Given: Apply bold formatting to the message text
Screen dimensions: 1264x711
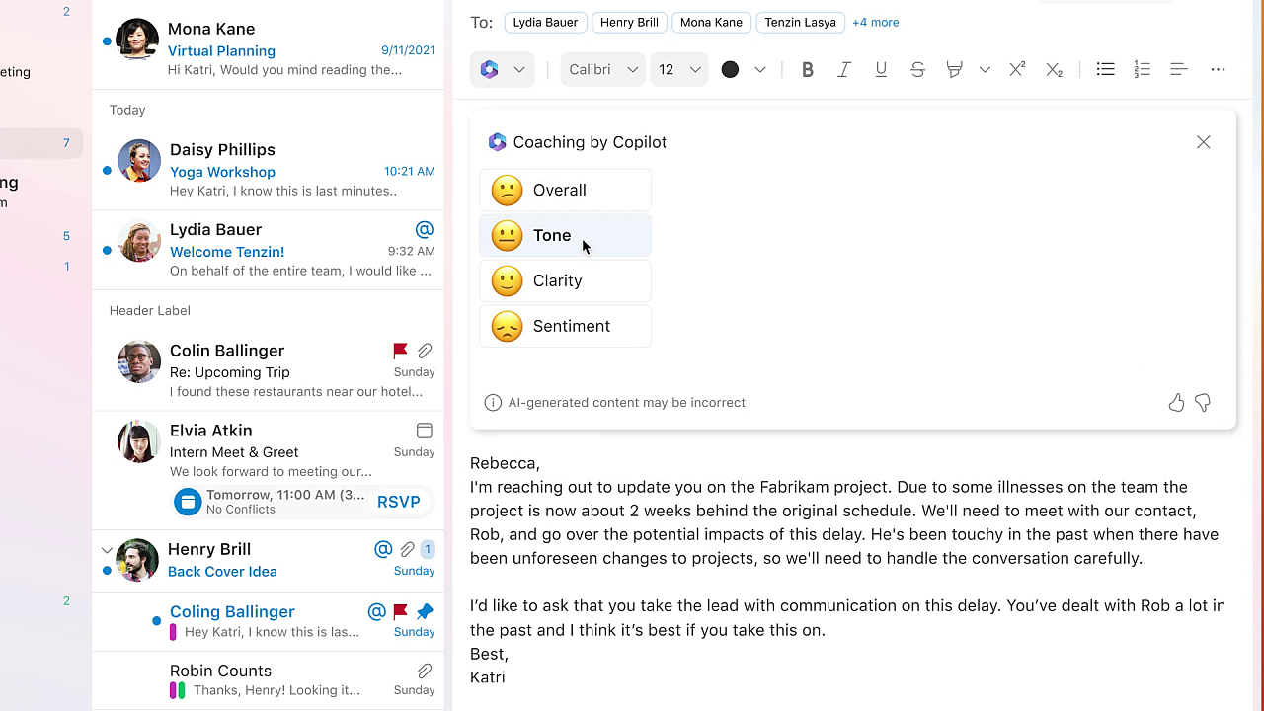Looking at the screenshot, I should pyautogui.click(x=807, y=69).
